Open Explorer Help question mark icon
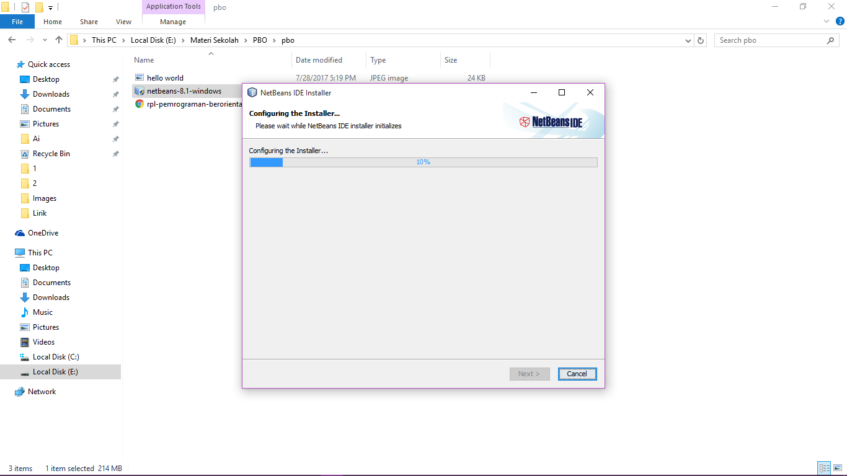Viewport: 847px width, 476px height. [x=840, y=21]
